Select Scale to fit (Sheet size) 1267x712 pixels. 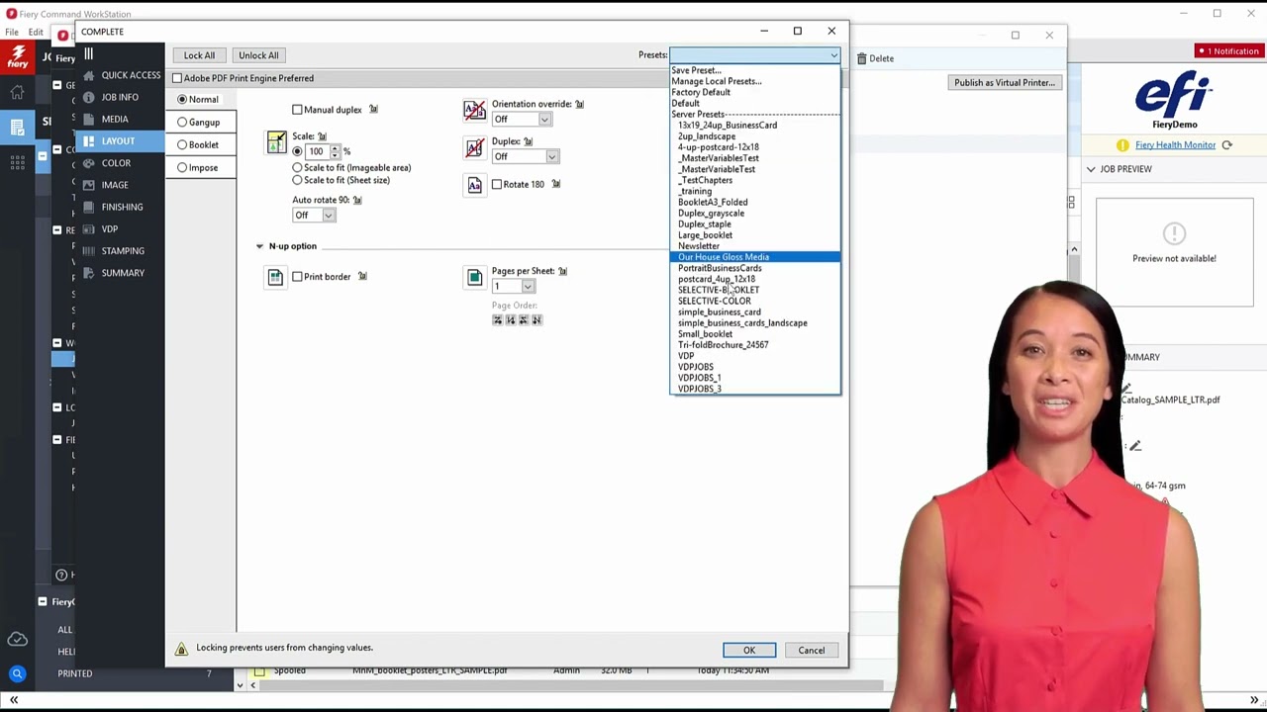(297, 180)
